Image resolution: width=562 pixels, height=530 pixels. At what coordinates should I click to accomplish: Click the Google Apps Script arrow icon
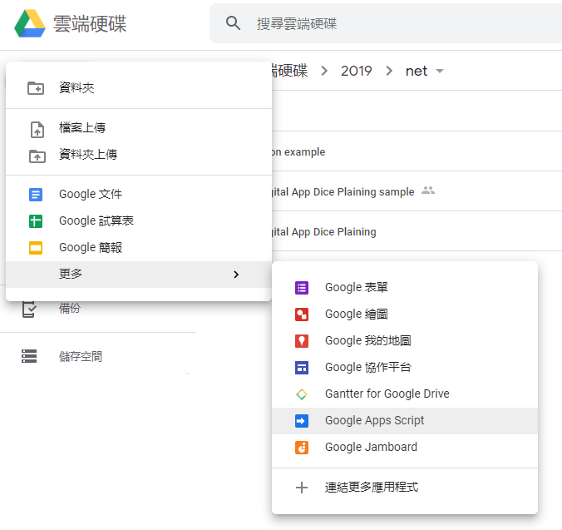click(x=302, y=421)
